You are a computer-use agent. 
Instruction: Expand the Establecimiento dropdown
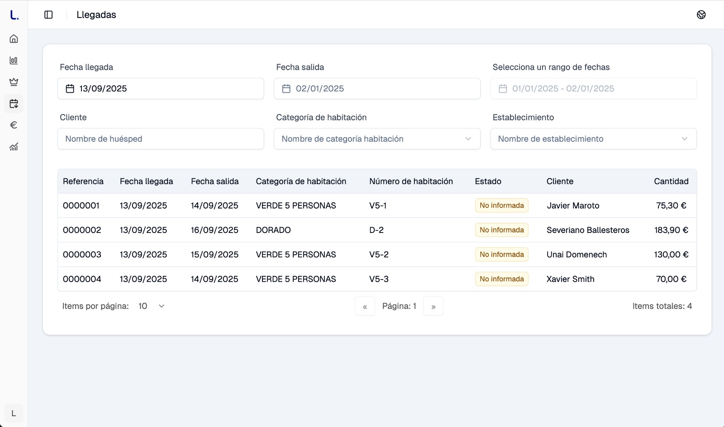pyautogui.click(x=593, y=139)
